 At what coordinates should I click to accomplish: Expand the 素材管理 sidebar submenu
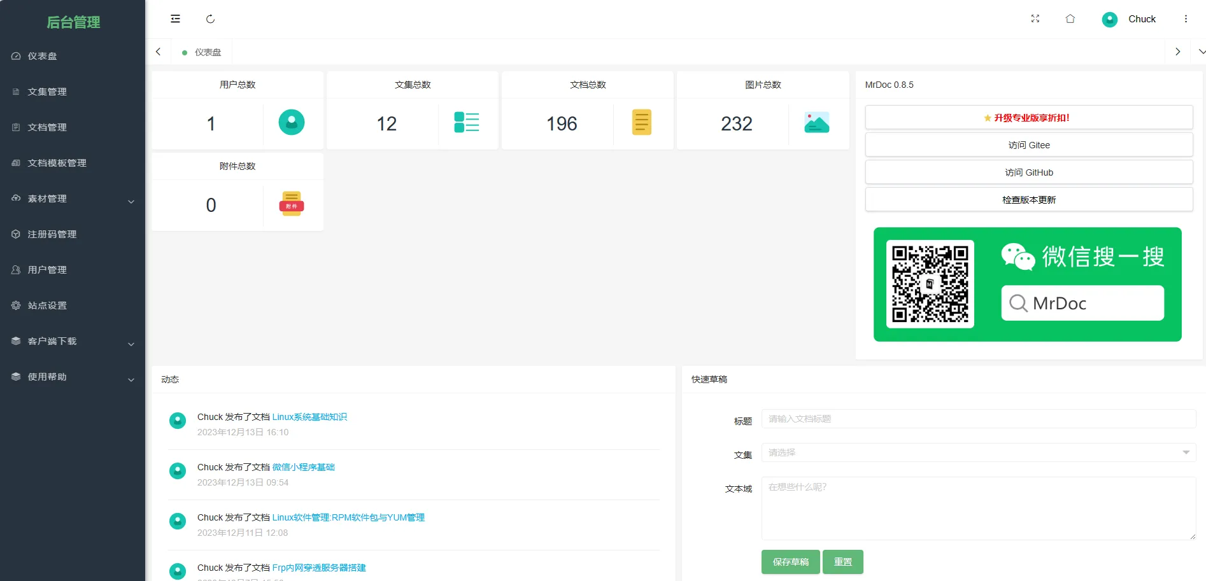pyautogui.click(x=73, y=199)
